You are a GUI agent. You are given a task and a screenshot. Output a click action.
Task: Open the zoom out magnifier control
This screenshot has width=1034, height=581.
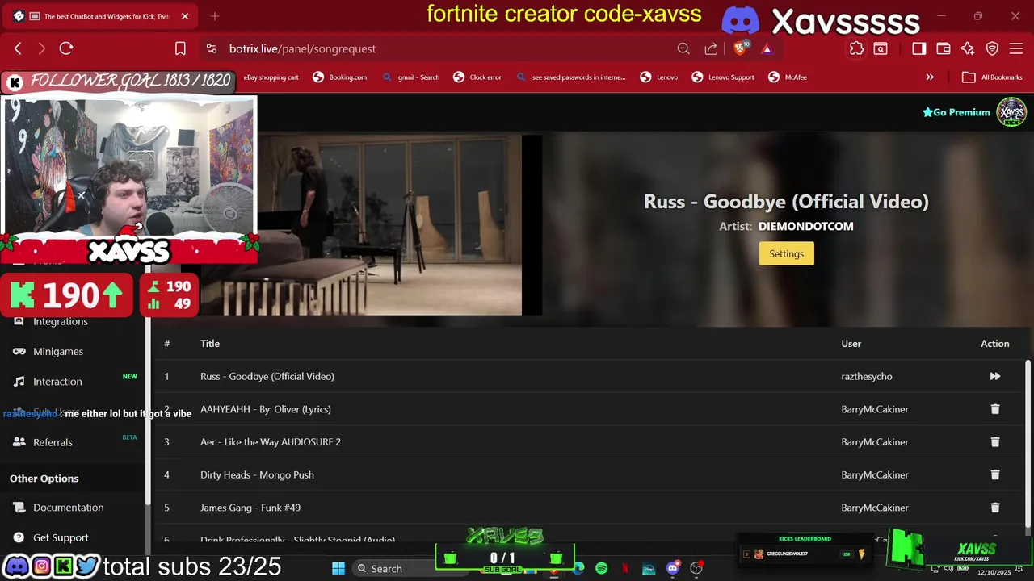point(683,48)
